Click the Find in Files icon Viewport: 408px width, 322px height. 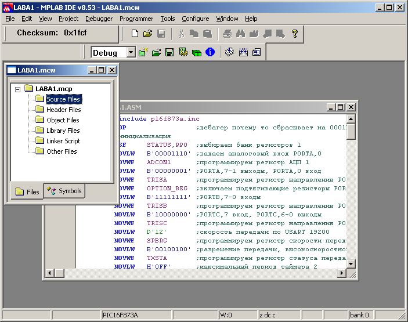point(254,34)
